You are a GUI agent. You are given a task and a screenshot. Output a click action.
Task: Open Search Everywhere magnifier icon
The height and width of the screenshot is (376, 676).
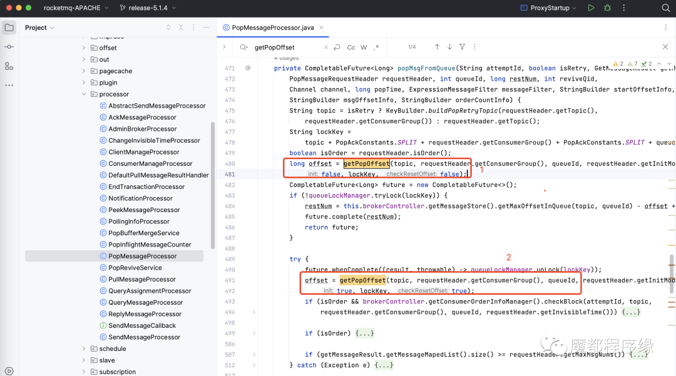pos(665,8)
